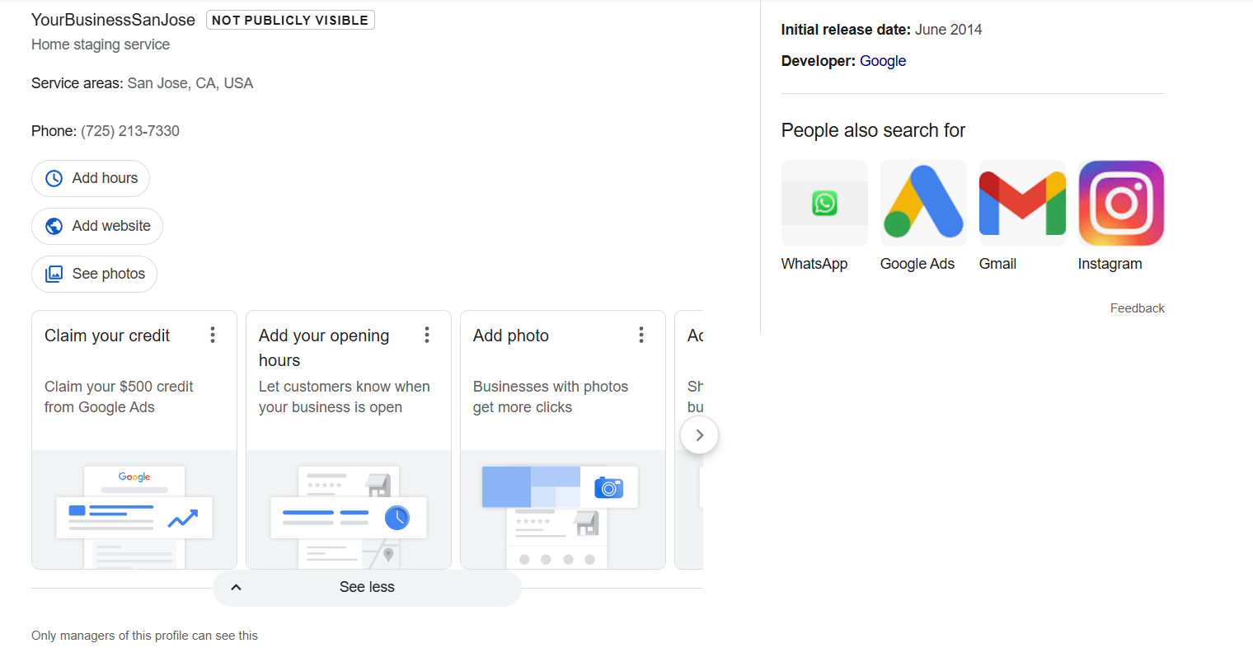The width and height of the screenshot is (1253, 662).
Task: Click the Feedback link
Action: [x=1137, y=308]
